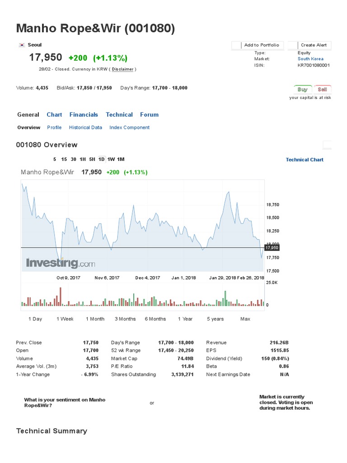Open the South Korea market link
This screenshot has height=463, width=347.
(310, 59)
